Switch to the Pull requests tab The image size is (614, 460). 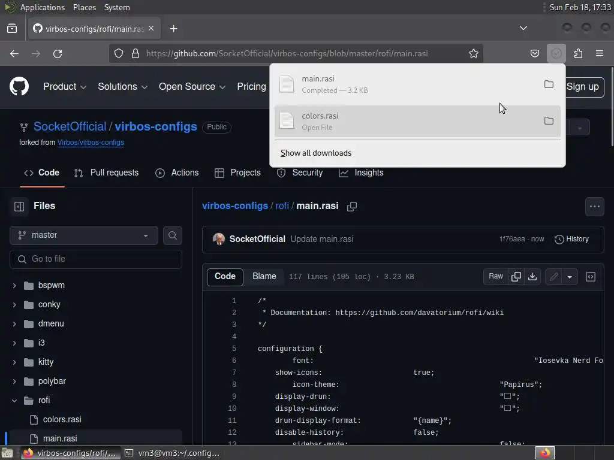pyautogui.click(x=107, y=172)
